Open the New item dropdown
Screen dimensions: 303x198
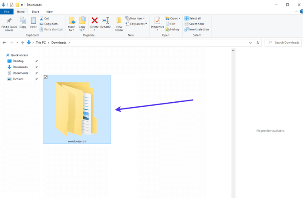pos(135,18)
